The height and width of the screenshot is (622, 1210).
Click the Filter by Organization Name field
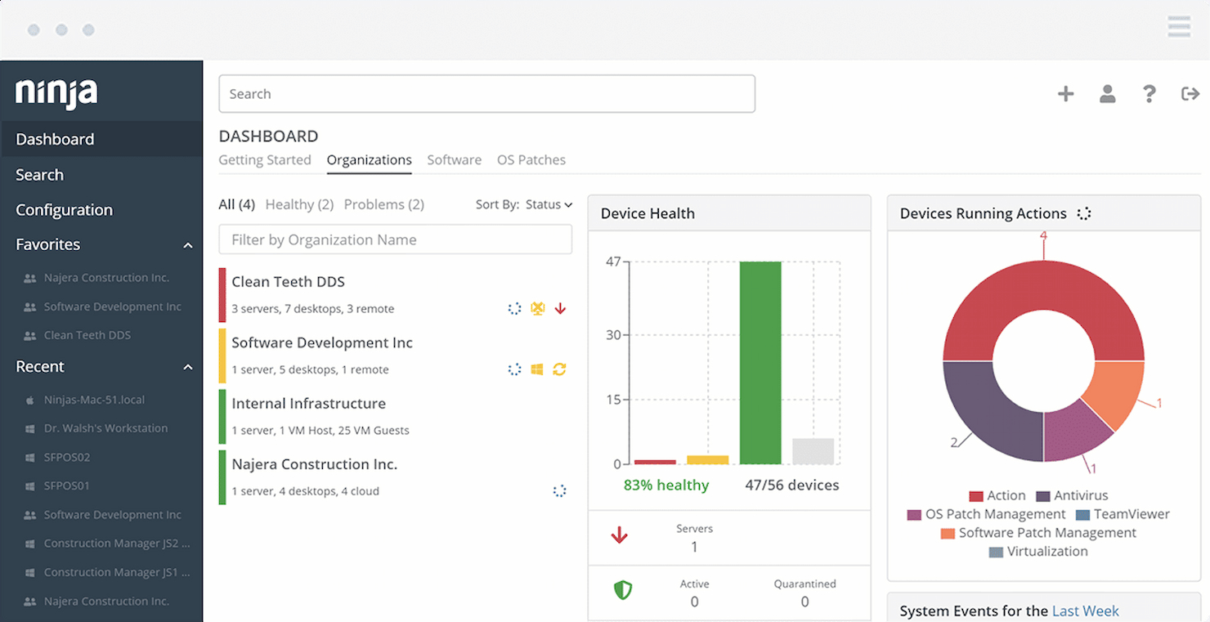(x=395, y=239)
